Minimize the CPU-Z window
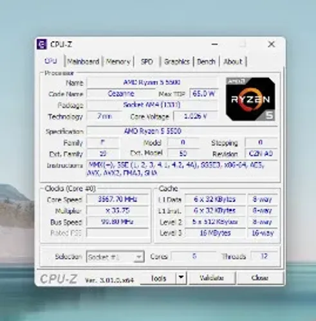 click(214, 44)
